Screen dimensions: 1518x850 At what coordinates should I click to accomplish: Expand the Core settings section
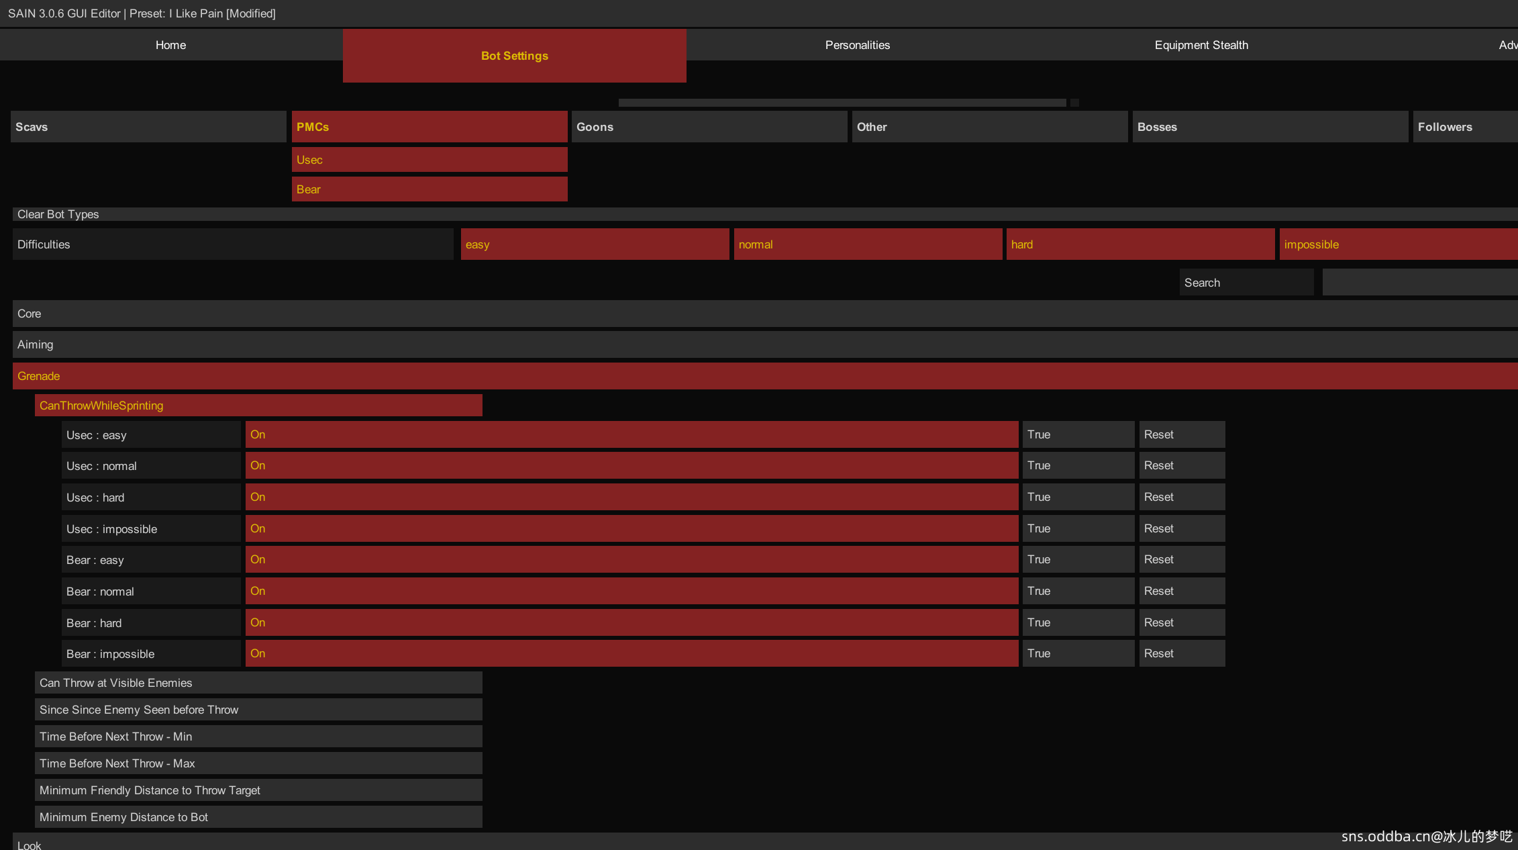tap(764, 314)
